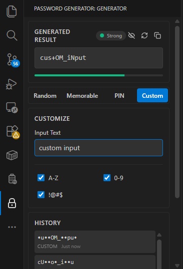
Task: Click the green password strength bar
Action: [x=79, y=75]
